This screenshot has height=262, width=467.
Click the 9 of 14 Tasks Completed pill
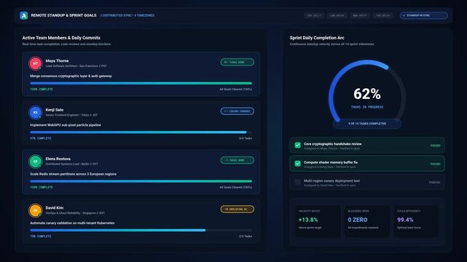367,124
